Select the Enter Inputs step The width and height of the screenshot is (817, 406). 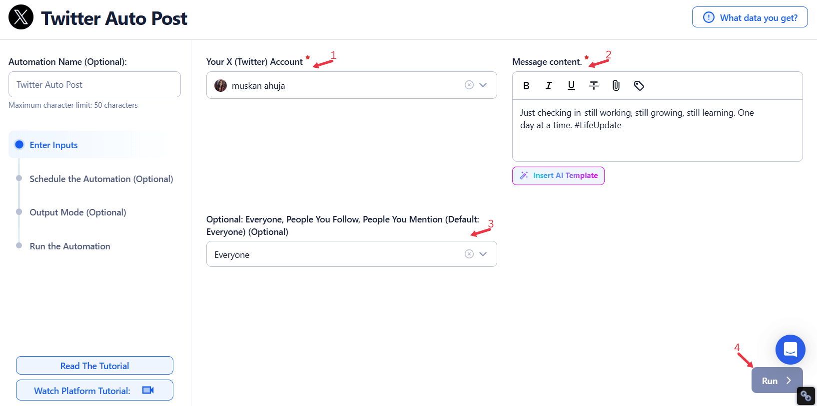click(x=53, y=145)
